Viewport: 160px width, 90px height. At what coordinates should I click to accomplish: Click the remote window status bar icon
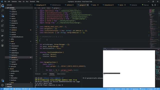(1, 89)
